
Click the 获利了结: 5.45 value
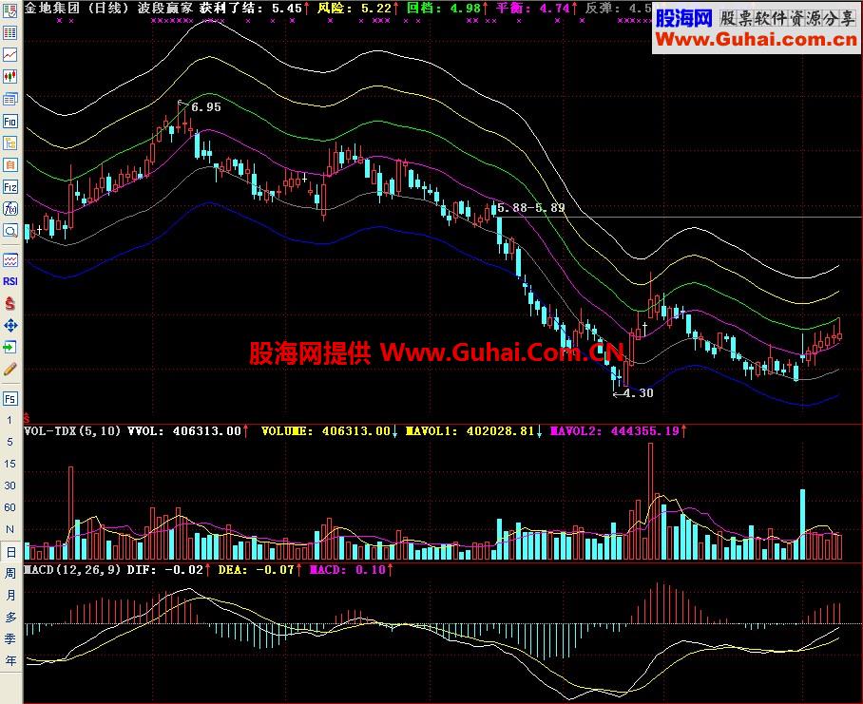251,8
